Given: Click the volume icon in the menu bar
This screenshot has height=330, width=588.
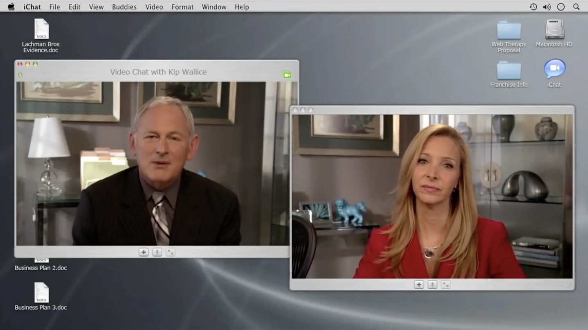Looking at the screenshot, I should coord(547,7).
